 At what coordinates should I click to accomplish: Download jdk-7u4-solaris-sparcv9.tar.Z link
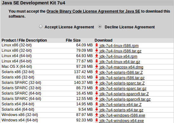(124, 94)
